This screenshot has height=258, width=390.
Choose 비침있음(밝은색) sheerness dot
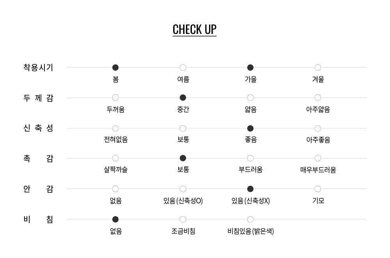(x=250, y=219)
